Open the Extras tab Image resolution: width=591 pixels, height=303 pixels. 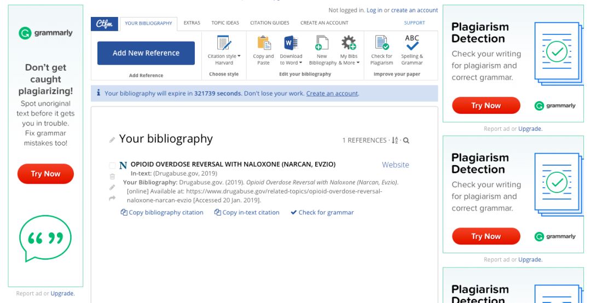pyautogui.click(x=192, y=23)
